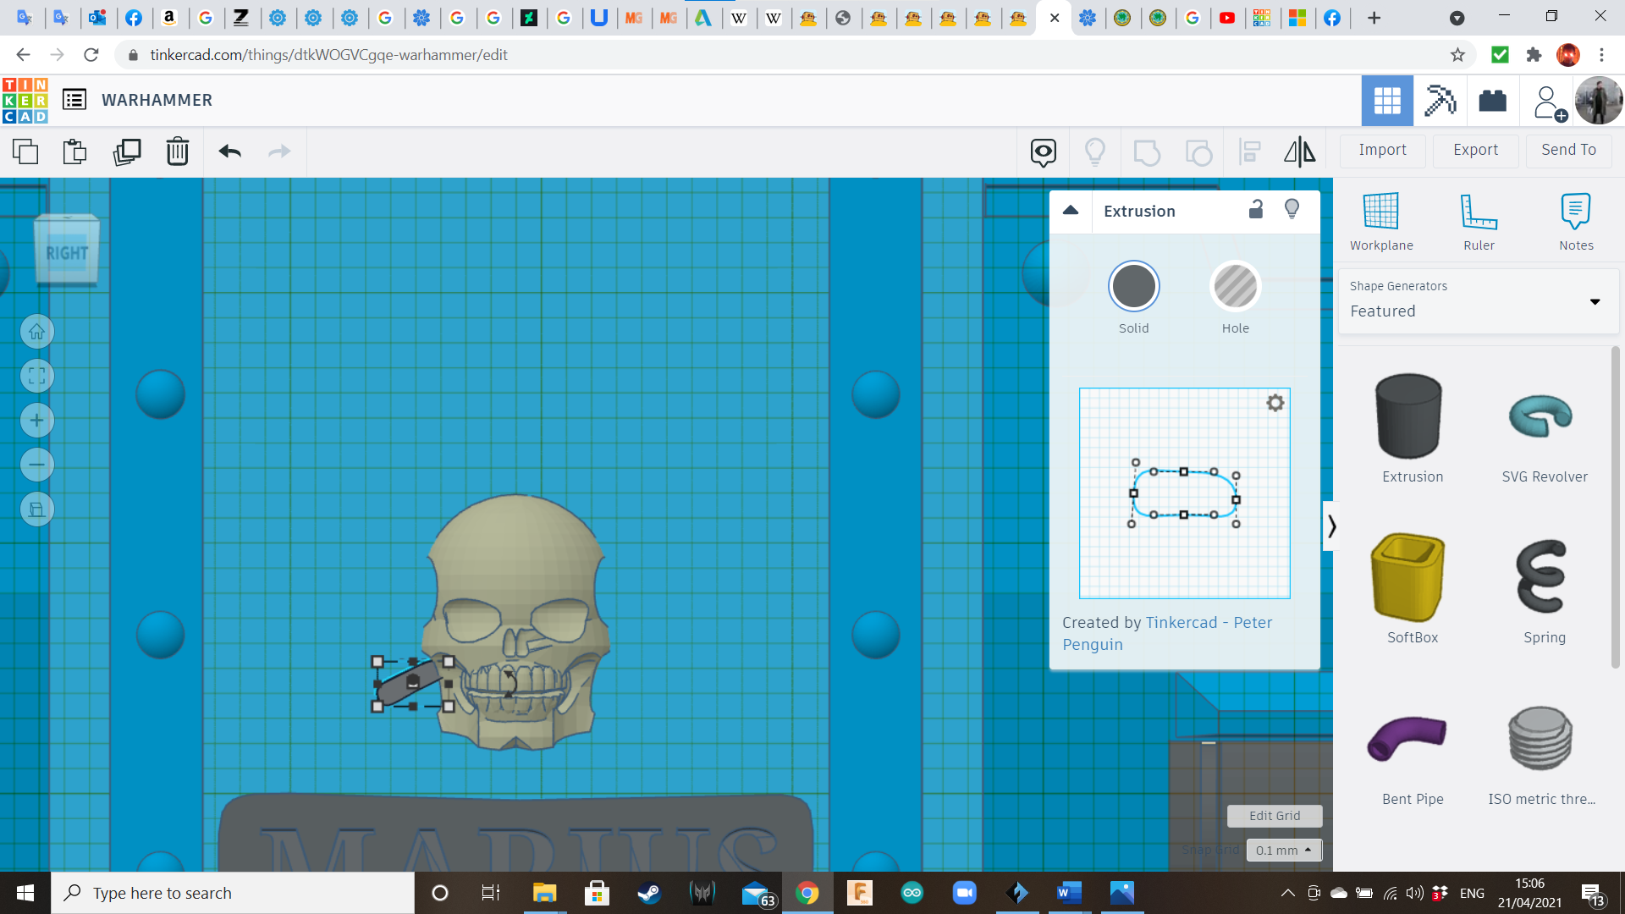
Task: Open extrusion profile settings gear
Action: point(1275,403)
